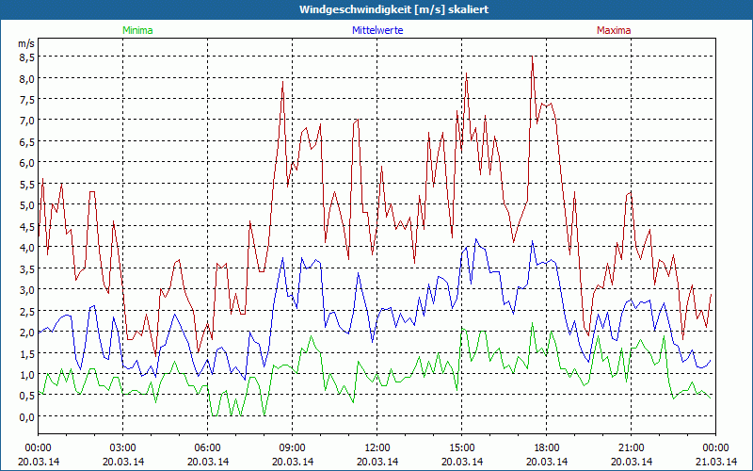Click the y-axis value '3,0'
The width and height of the screenshot is (753, 471).
pos(27,289)
